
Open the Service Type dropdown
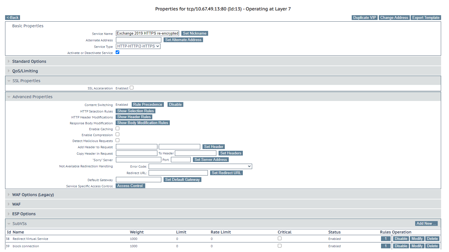coord(138,46)
